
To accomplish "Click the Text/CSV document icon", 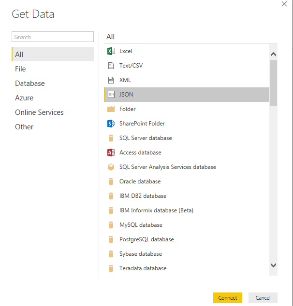I will pyautogui.click(x=111, y=66).
